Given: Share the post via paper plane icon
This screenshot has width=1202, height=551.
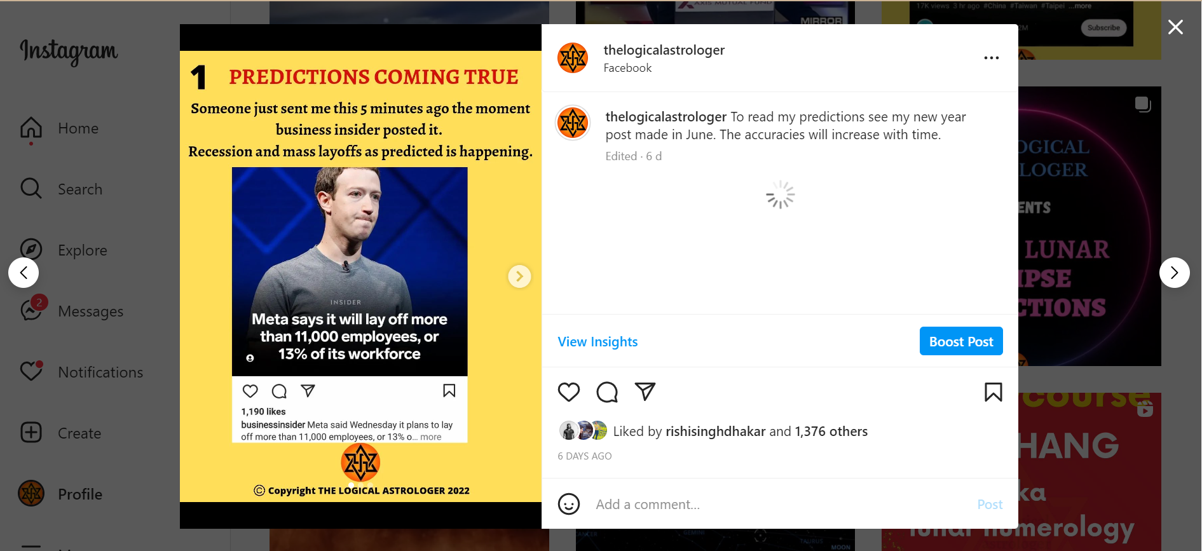Looking at the screenshot, I should pos(645,391).
